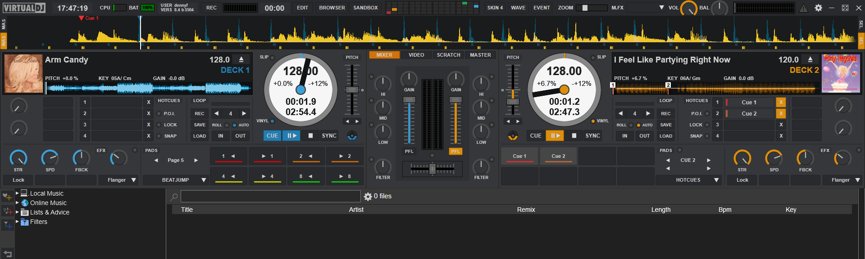Play or pause Deck 2
The height and width of the screenshot is (259, 865).
pos(555,135)
